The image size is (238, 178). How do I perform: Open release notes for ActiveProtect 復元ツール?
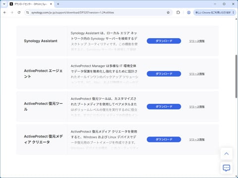click(x=197, y=107)
